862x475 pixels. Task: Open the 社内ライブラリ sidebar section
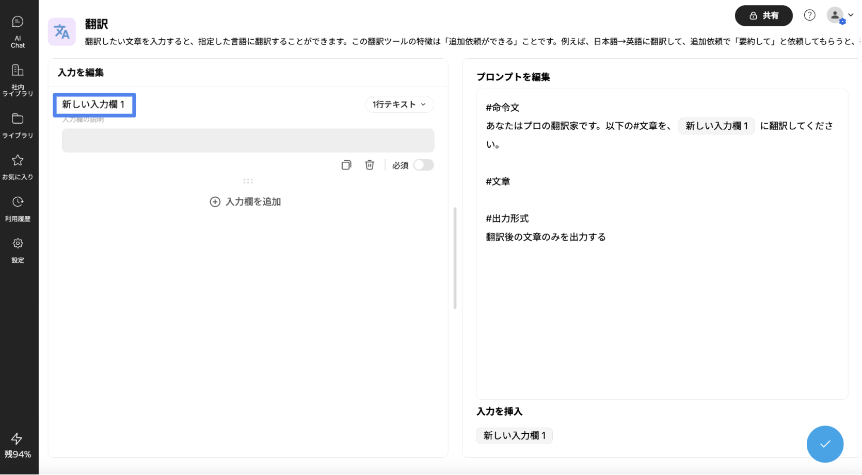tap(18, 80)
